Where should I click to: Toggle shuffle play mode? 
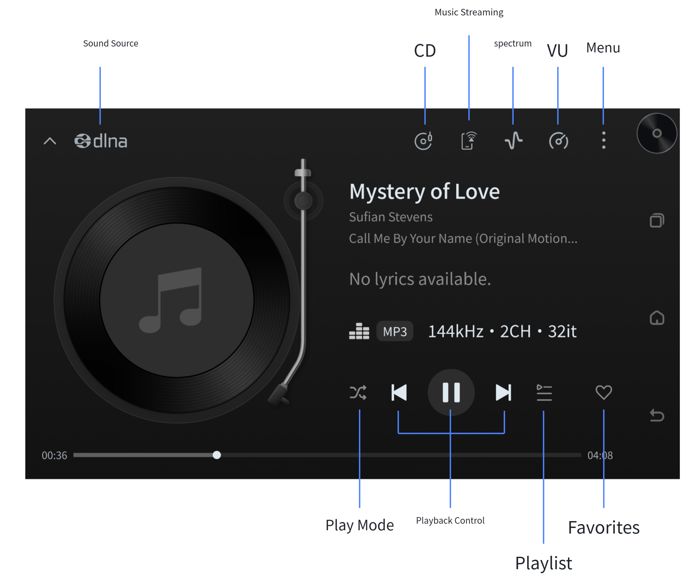click(358, 393)
